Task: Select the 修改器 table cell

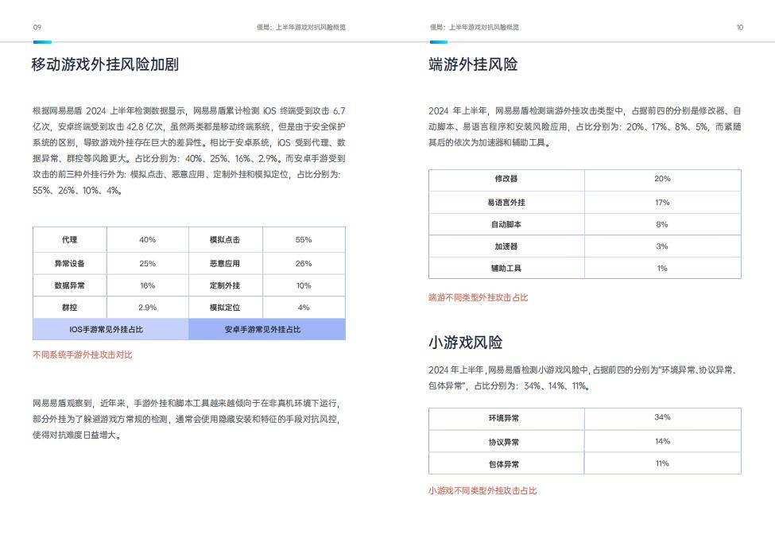Action: [x=506, y=179]
